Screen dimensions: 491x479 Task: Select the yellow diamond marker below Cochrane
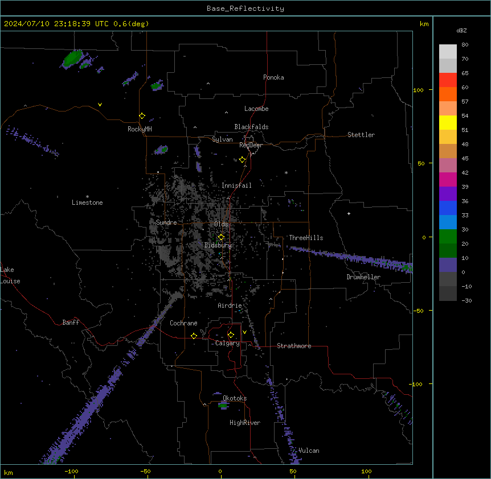194,336
